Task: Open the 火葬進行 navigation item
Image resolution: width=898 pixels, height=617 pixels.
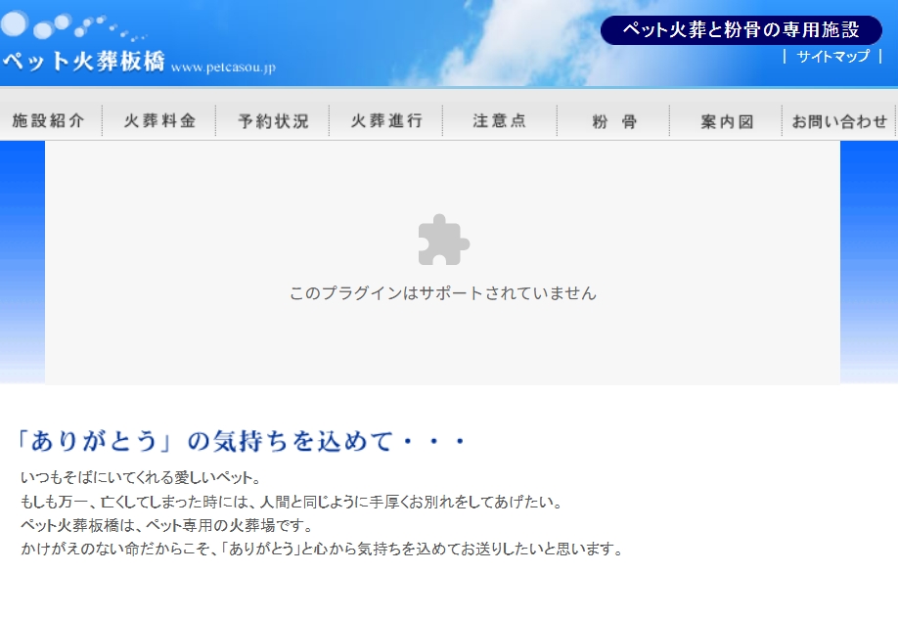Action: pyautogui.click(x=386, y=121)
